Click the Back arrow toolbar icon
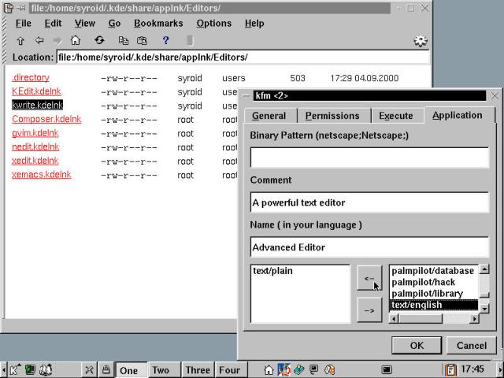504x378 pixels. (38, 40)
